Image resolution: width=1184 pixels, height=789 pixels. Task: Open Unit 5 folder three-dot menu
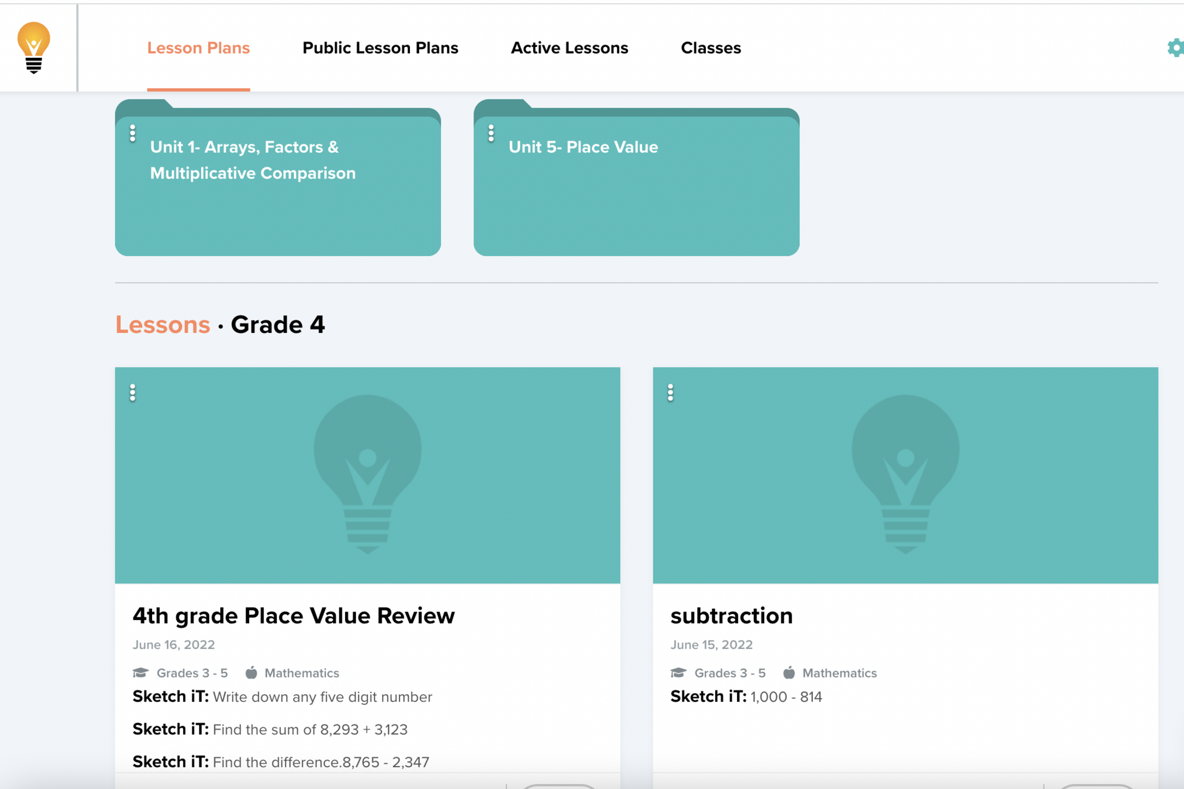click(x=491, y=134)
